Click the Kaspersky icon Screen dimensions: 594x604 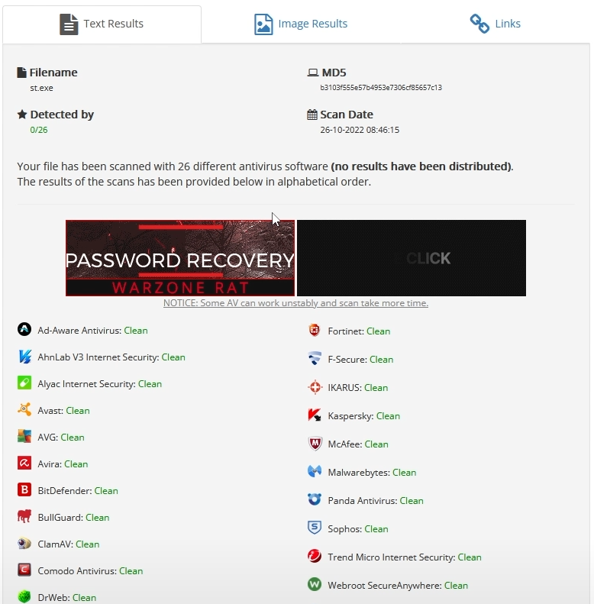[315, 415]
